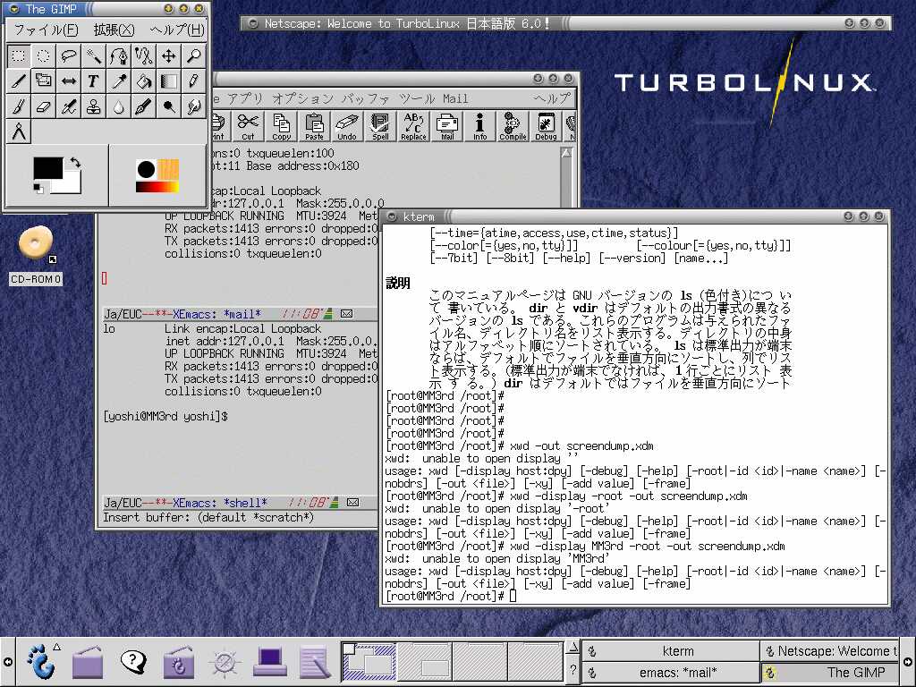Pick the Dodge and Burn tool
This screenshot has height=687, width=916.
[169, 106]
